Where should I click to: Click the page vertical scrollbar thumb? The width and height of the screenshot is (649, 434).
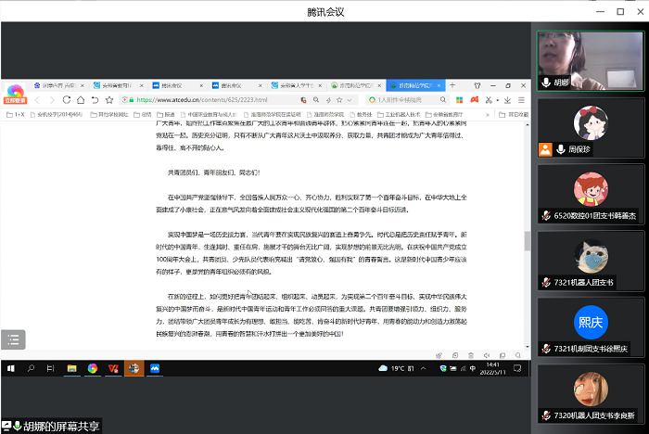coord(528,240)
